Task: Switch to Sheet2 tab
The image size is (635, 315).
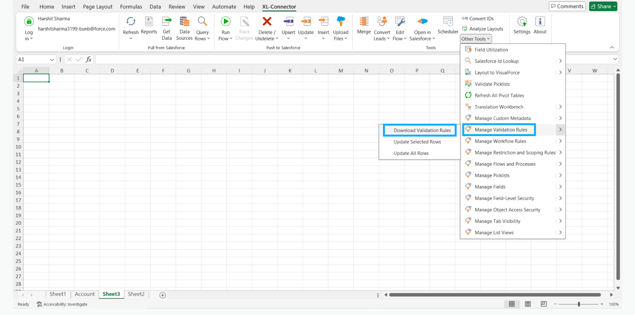Action: [x=136, y=294]
